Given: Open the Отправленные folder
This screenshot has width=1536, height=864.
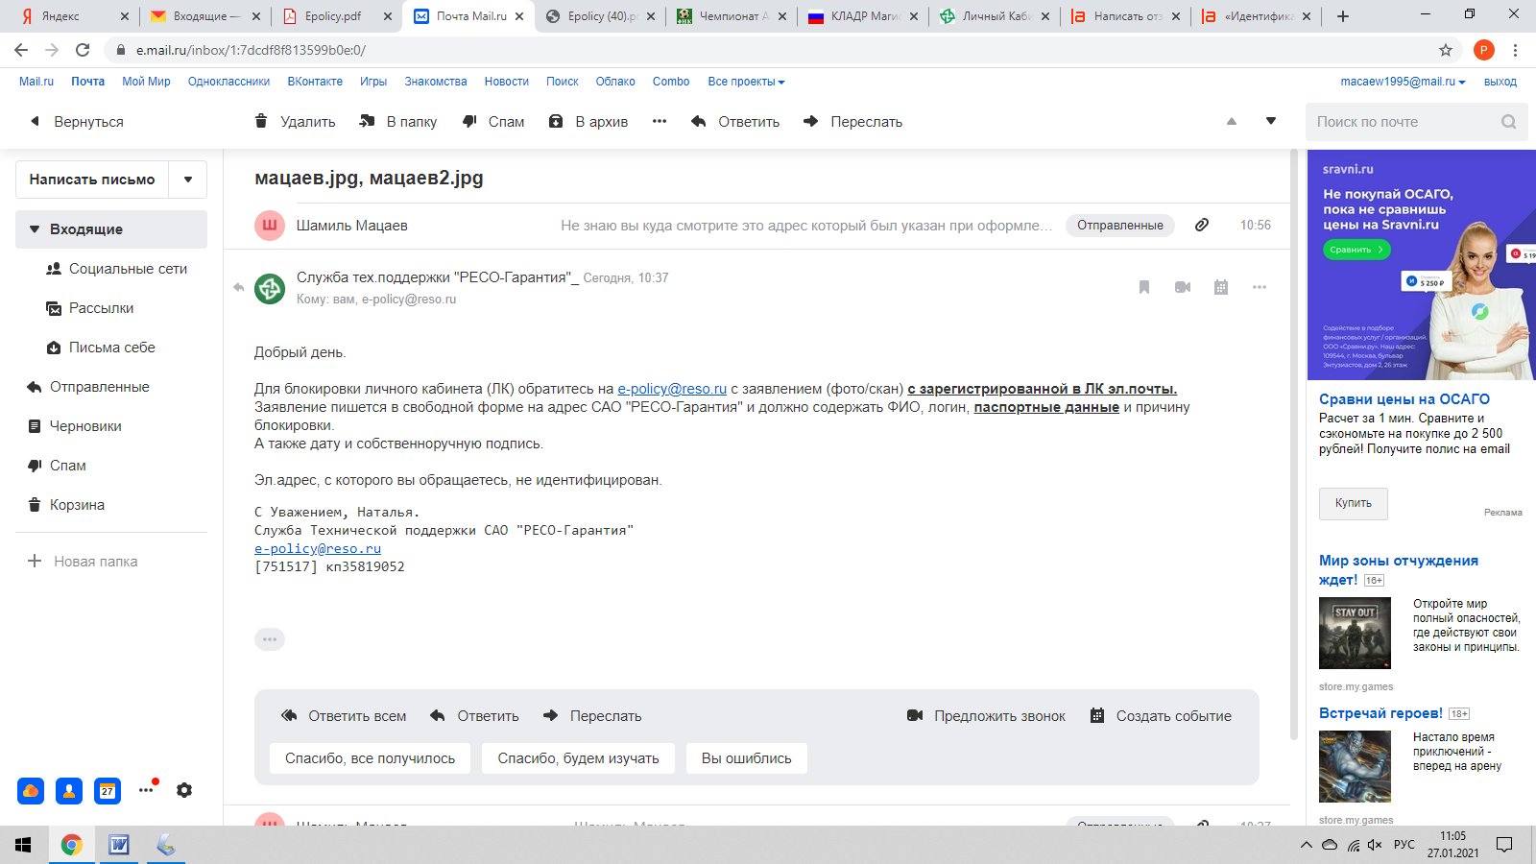Looking at the screenshot, I should (99, 387).
